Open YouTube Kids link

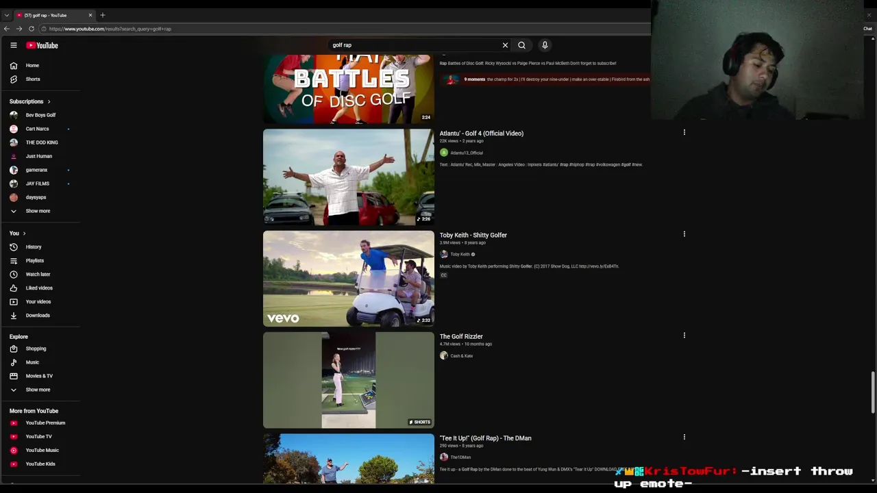[x=40, y=464]
